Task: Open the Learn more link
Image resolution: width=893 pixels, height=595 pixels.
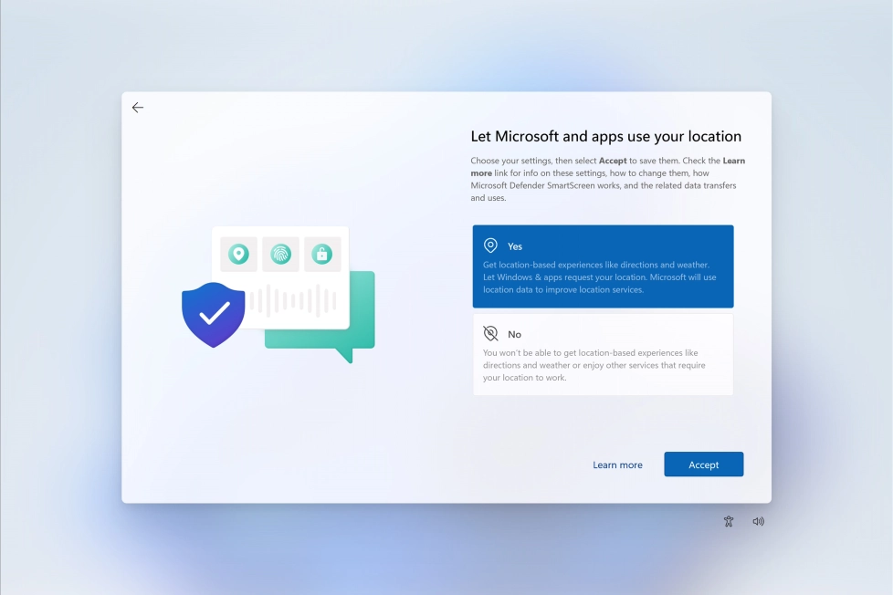Action: point(617,465)
